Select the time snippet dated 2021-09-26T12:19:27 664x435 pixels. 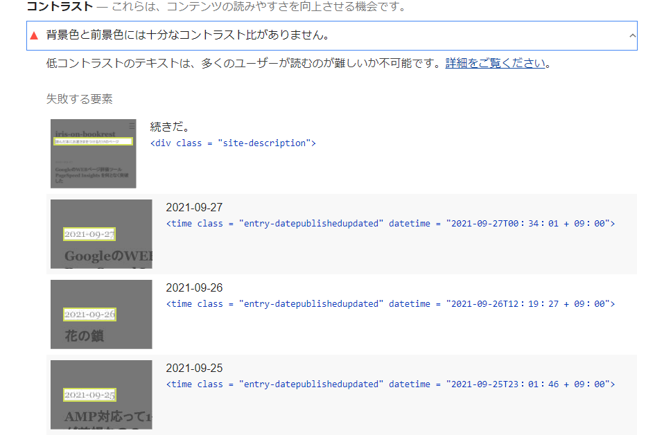(390, 304)
